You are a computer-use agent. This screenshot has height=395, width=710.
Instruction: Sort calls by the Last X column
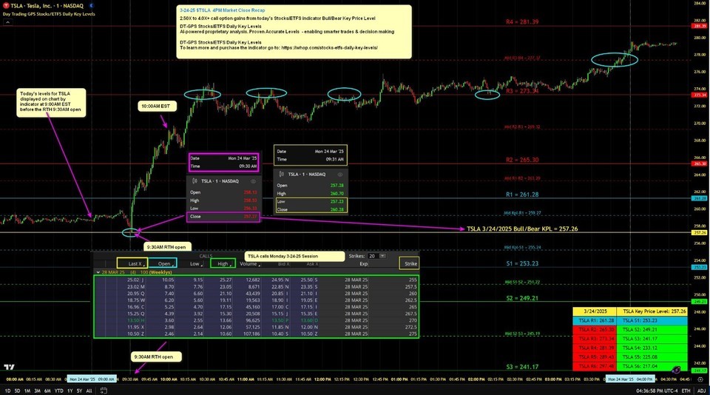point(135,263)
